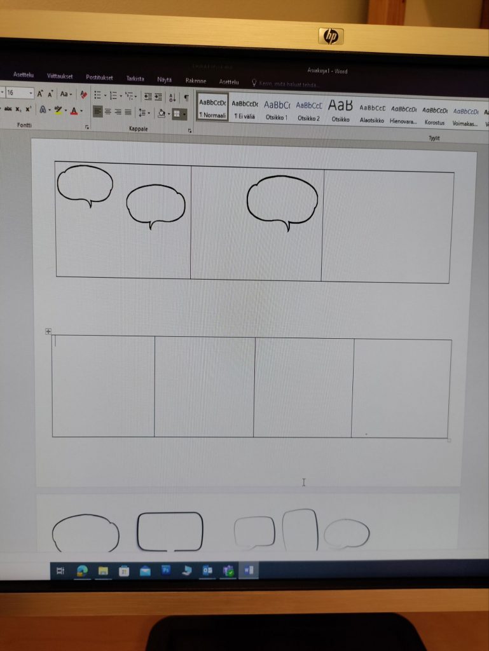
Task: Open the font size dropdown
Action: point(31,93)
